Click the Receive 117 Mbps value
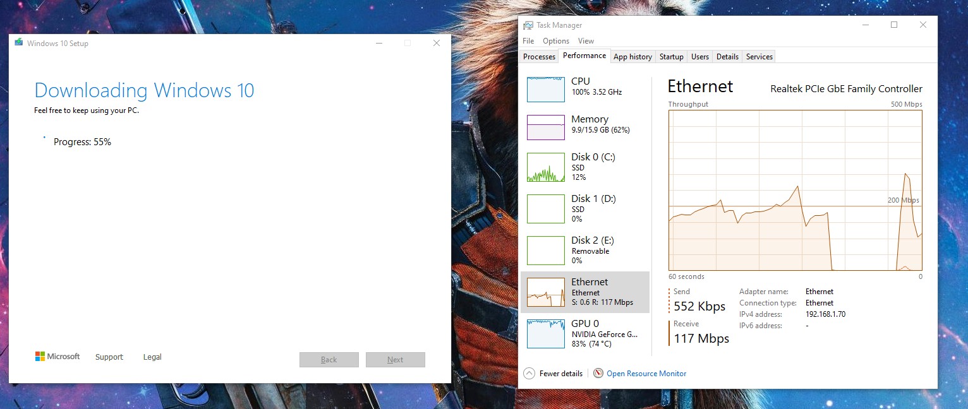 (701, 338)
